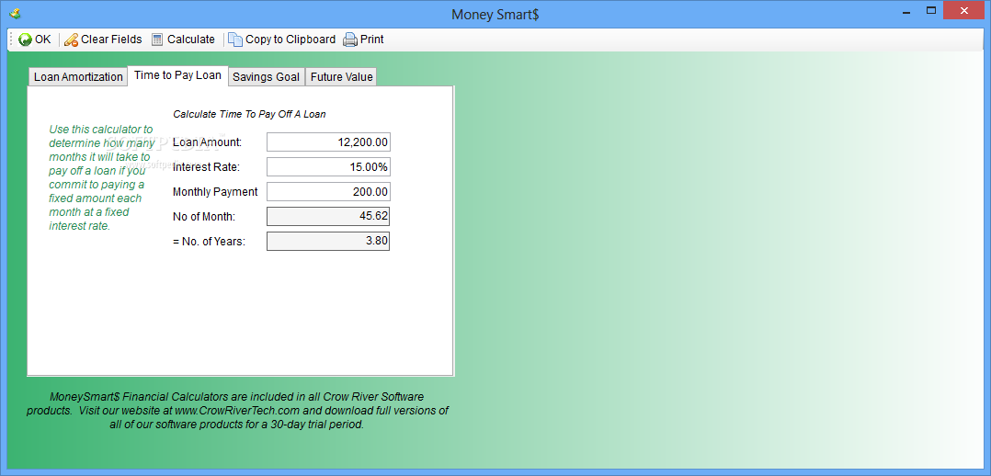Click the Copy to Clipboard label
This screenshot has height=476, width=991.
[290, 40]
